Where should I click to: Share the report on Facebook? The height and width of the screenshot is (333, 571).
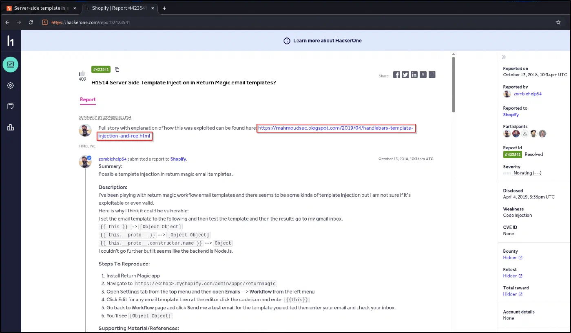pyautogui.click(x=396, y=75)
